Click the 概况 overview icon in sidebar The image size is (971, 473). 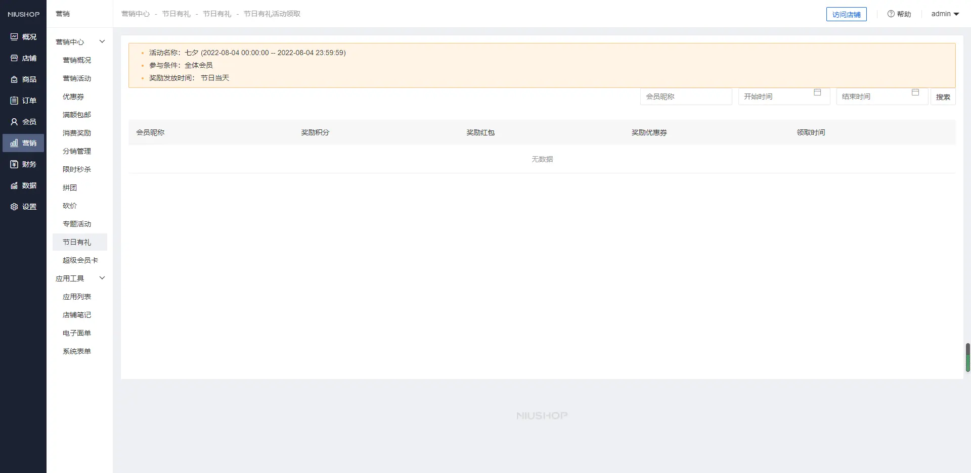coord(14,37)
